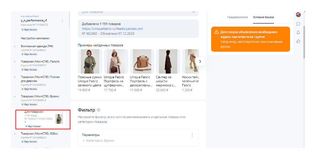The image size is (315, 160).
Task: Tick the checkbox for Товарная (Мск+СПб): Пальто
Action: (18, 62)
